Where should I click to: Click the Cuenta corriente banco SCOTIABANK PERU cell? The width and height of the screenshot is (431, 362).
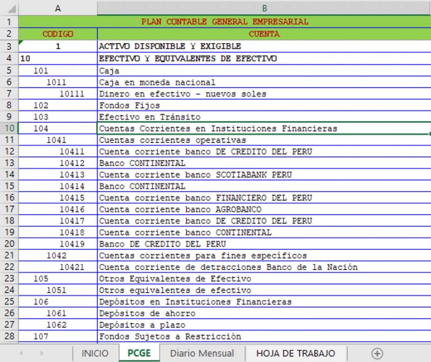195,175
